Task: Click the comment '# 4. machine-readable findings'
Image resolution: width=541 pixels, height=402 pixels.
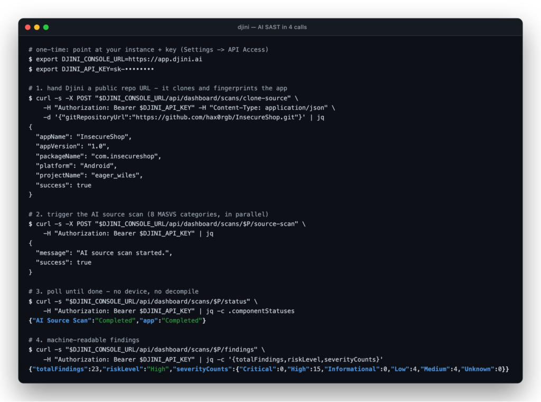Action: click(84, 340)
